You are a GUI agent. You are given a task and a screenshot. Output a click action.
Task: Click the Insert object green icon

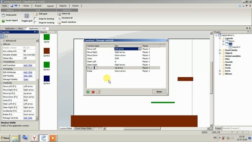point(3,21)
